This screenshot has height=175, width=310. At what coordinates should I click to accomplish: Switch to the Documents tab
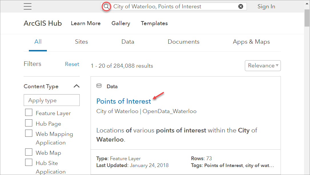183,42
